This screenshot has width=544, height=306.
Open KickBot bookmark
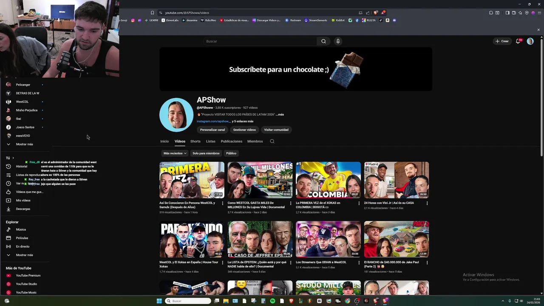(338, 20)
